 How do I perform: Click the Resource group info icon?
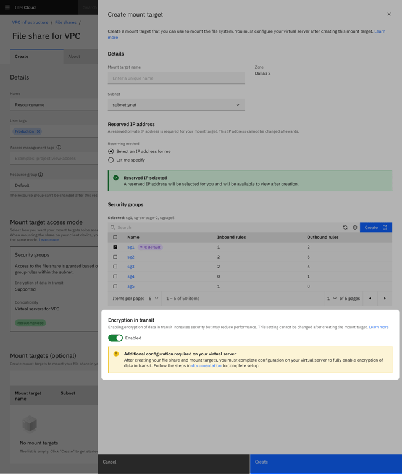coord(41,175)
